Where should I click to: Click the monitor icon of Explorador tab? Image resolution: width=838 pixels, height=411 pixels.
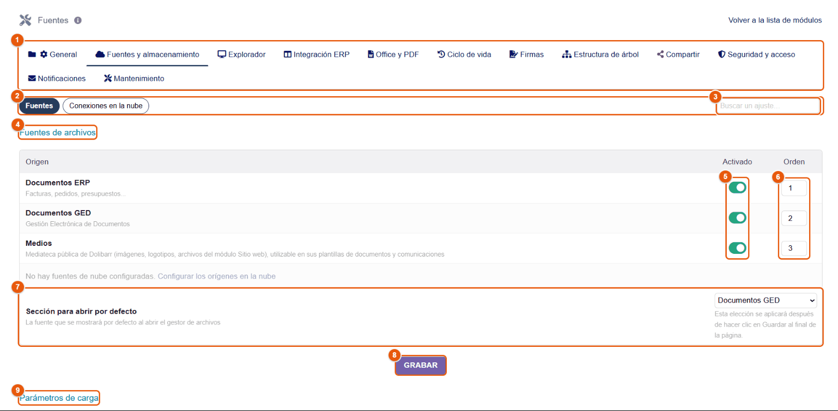[x=222, y=54]
